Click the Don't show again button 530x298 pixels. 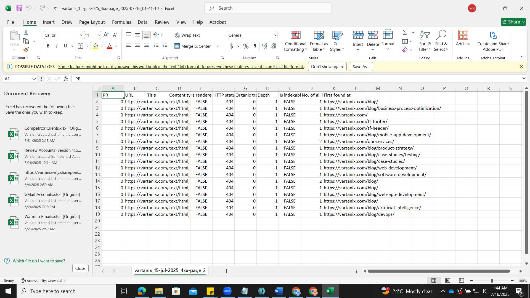327,66
